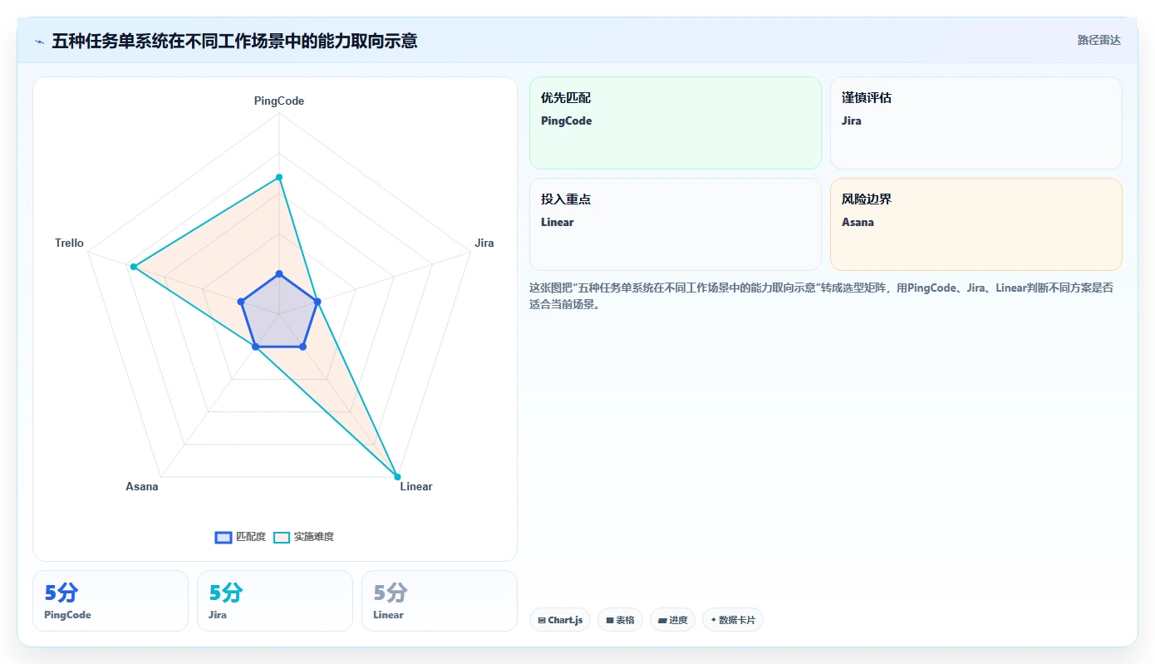Click the lightning icon beside the title

tap(39, 41)
